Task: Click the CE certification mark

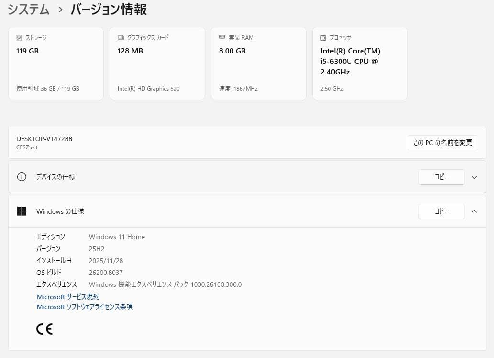Action: point(44,329)
